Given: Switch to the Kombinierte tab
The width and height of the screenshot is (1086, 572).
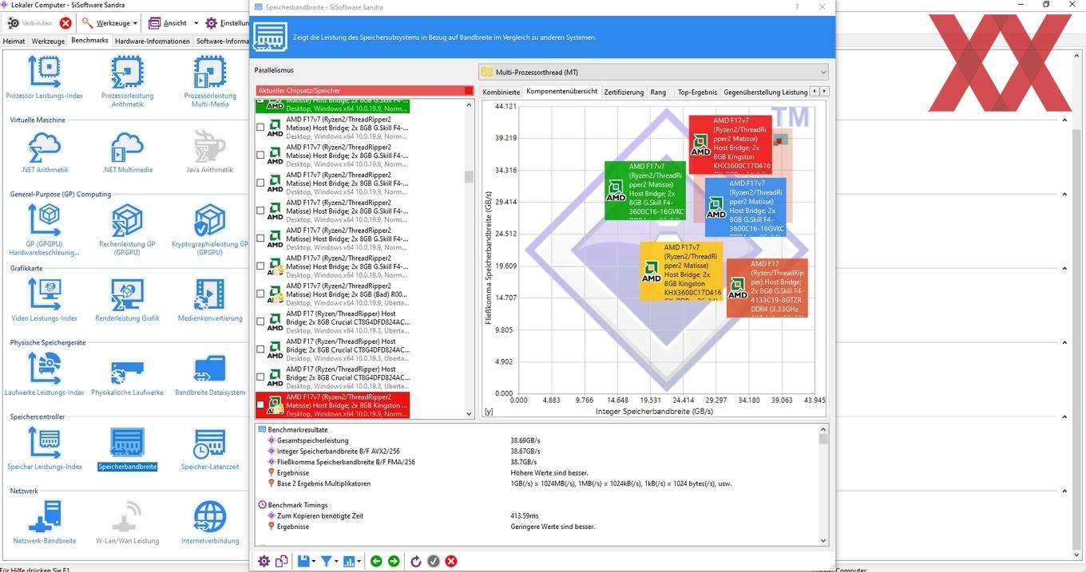Looking at the screenshot, I should coord(501,92).
